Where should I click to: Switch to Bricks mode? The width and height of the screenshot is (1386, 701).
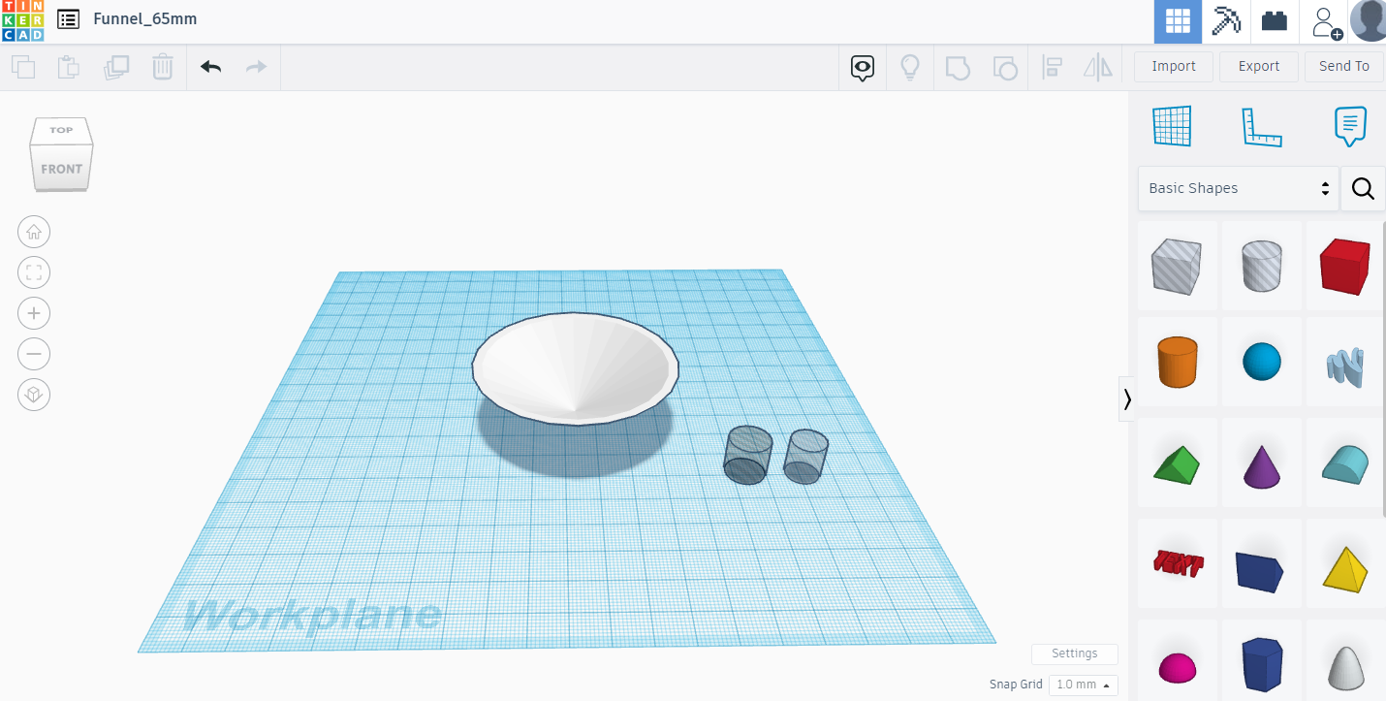[x=1275, y=21]
